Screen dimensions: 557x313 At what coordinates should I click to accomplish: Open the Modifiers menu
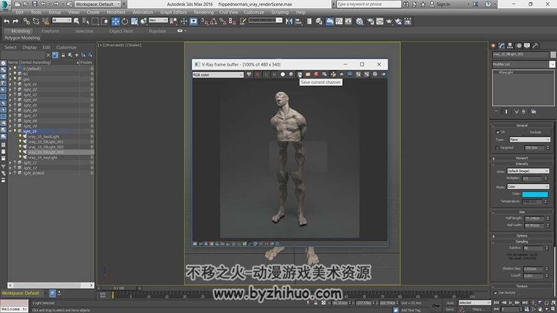coord(116,12)
